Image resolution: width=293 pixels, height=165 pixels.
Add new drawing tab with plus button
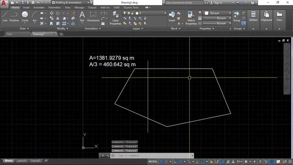(x=61, y=34)
